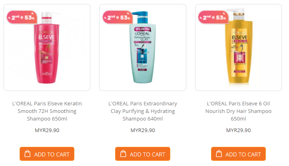Viewport: 289px width, 166px height.
Task: Click the MYR29.90 price under 6 Oil Nourish
Action: [238, 130]
